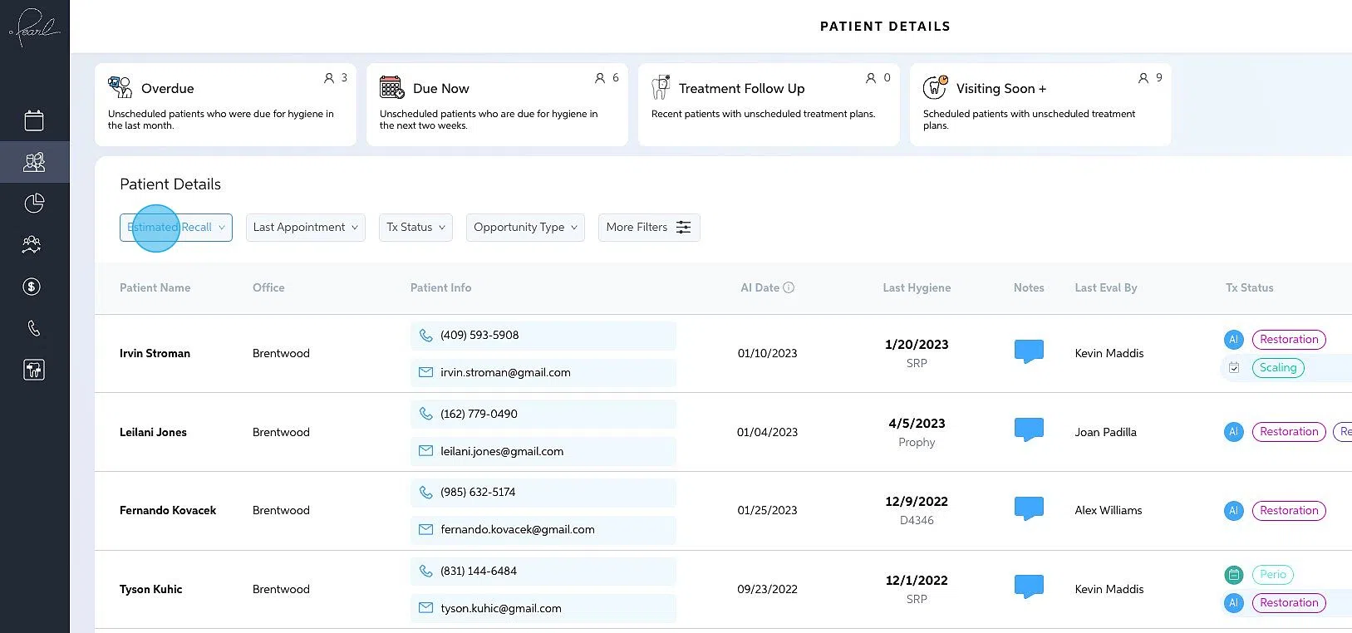
Task: Click Restoration tag for Leilani Jones
Action: (x=1289, y=432)
